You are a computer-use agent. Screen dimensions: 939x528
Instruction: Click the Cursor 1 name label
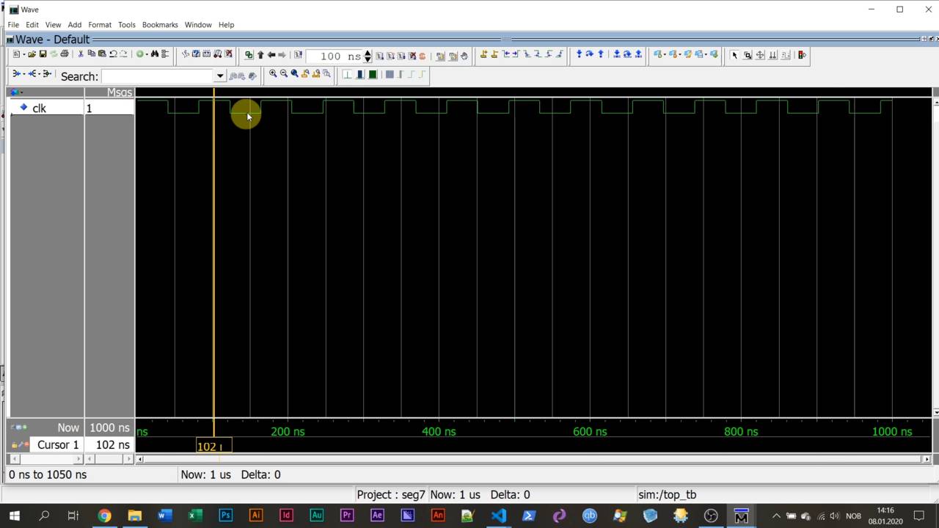pos(58,445)
